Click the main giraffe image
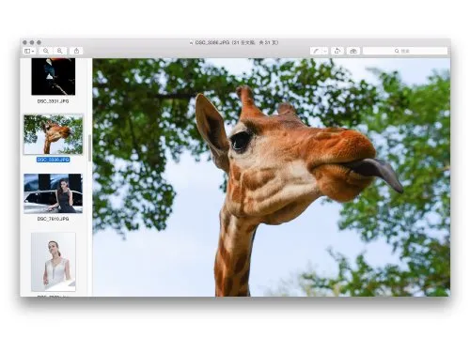The height and width of the screenshot is (352, 470). [x=272, y=177]
